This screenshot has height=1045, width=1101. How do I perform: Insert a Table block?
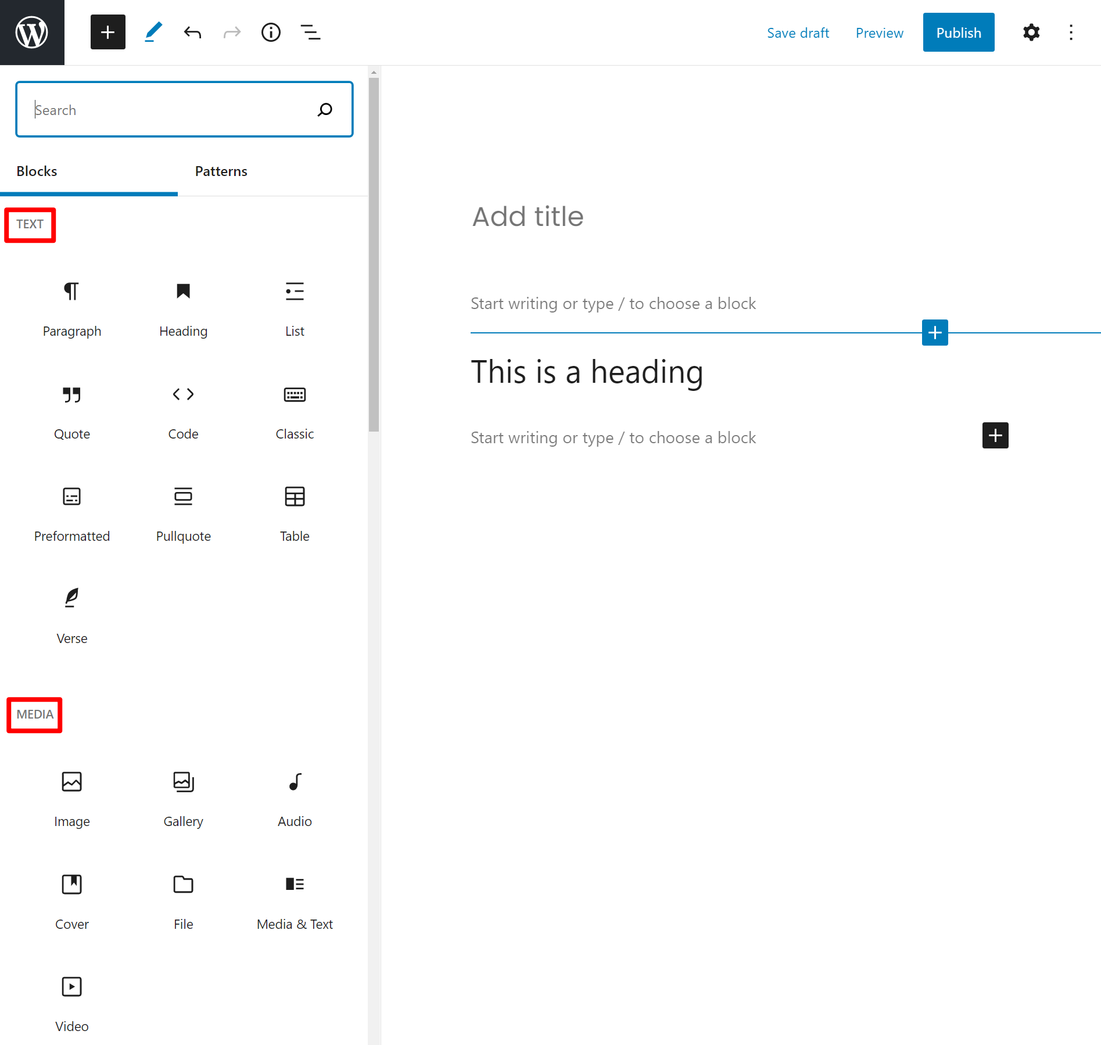click(x=295, y=512)
